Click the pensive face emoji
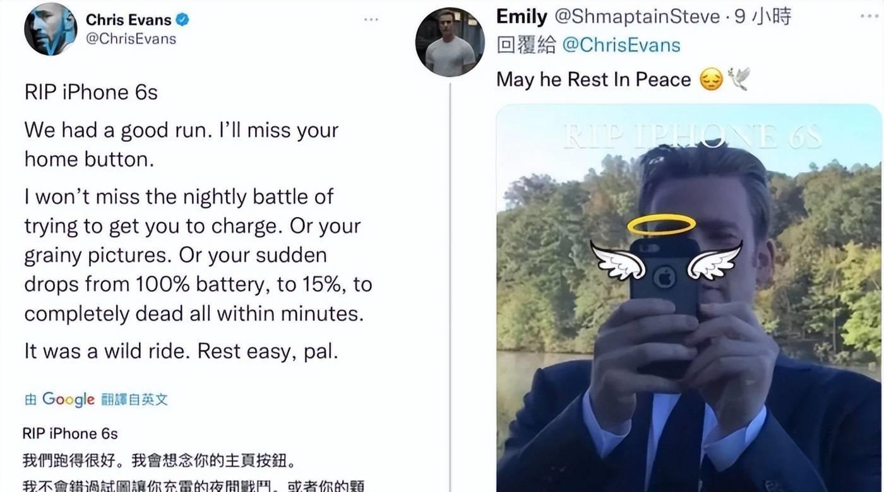Viewport: 884px width, 492px height. (711, 80)
